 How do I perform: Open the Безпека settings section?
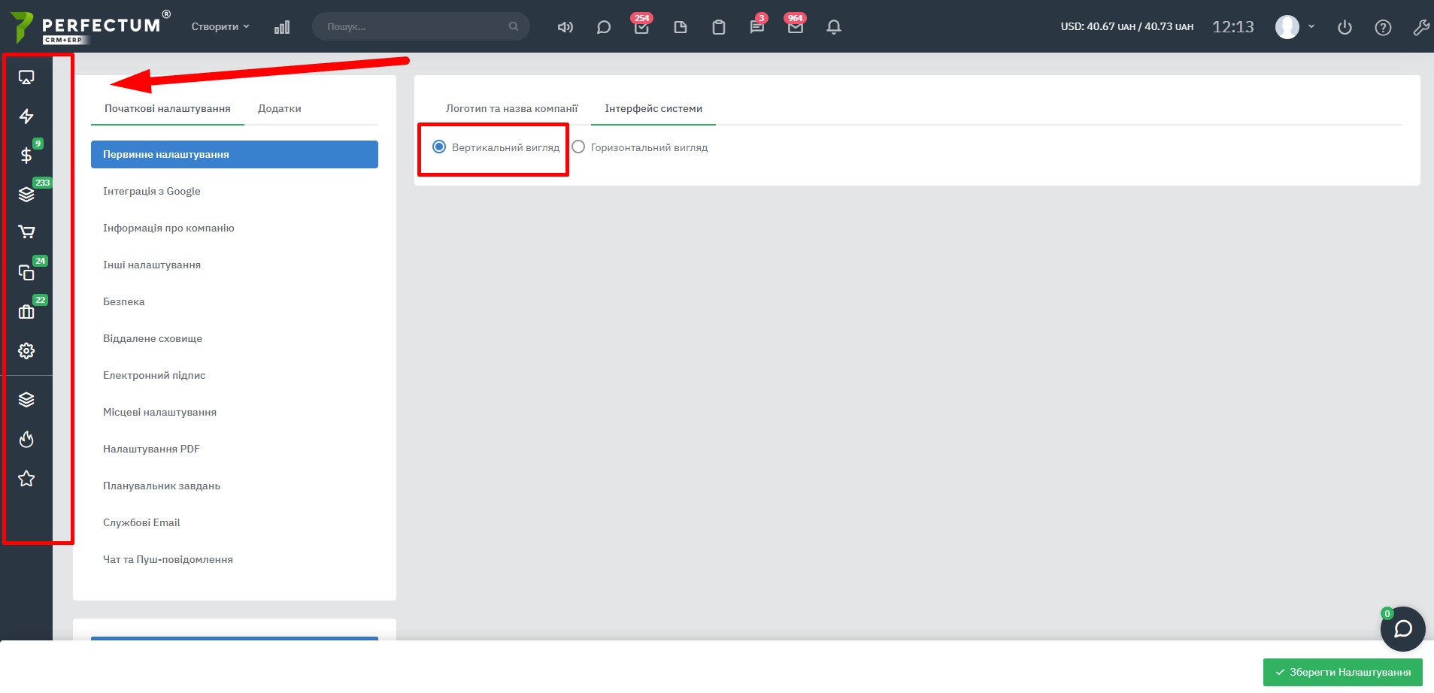(x=124, y=301)
